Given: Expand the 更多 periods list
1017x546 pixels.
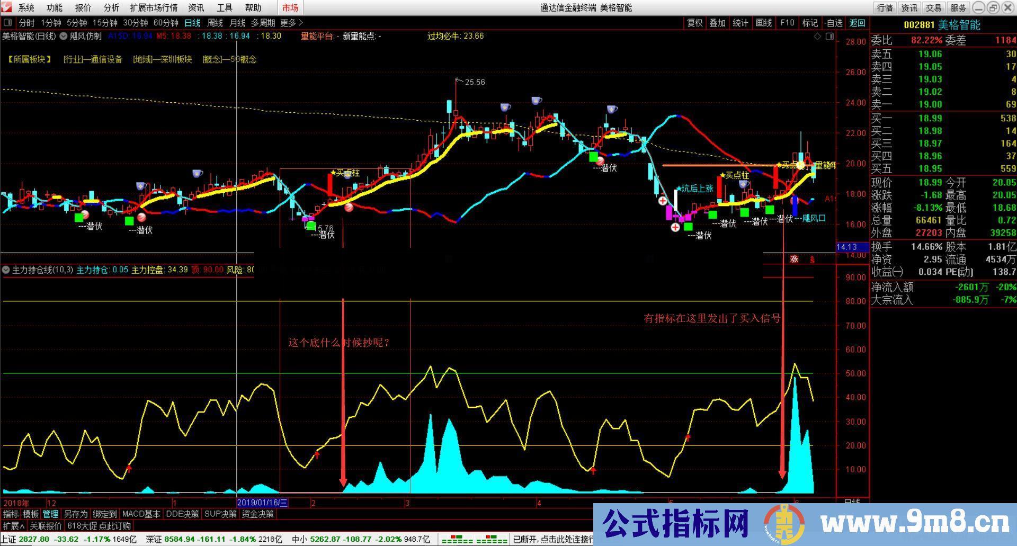Looking at the screenshot, I should (x=291, y=23).
